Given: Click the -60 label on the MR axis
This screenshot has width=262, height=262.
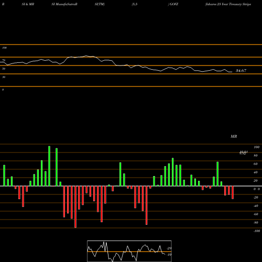Looking at the screenshot, I should coord(256,214).
